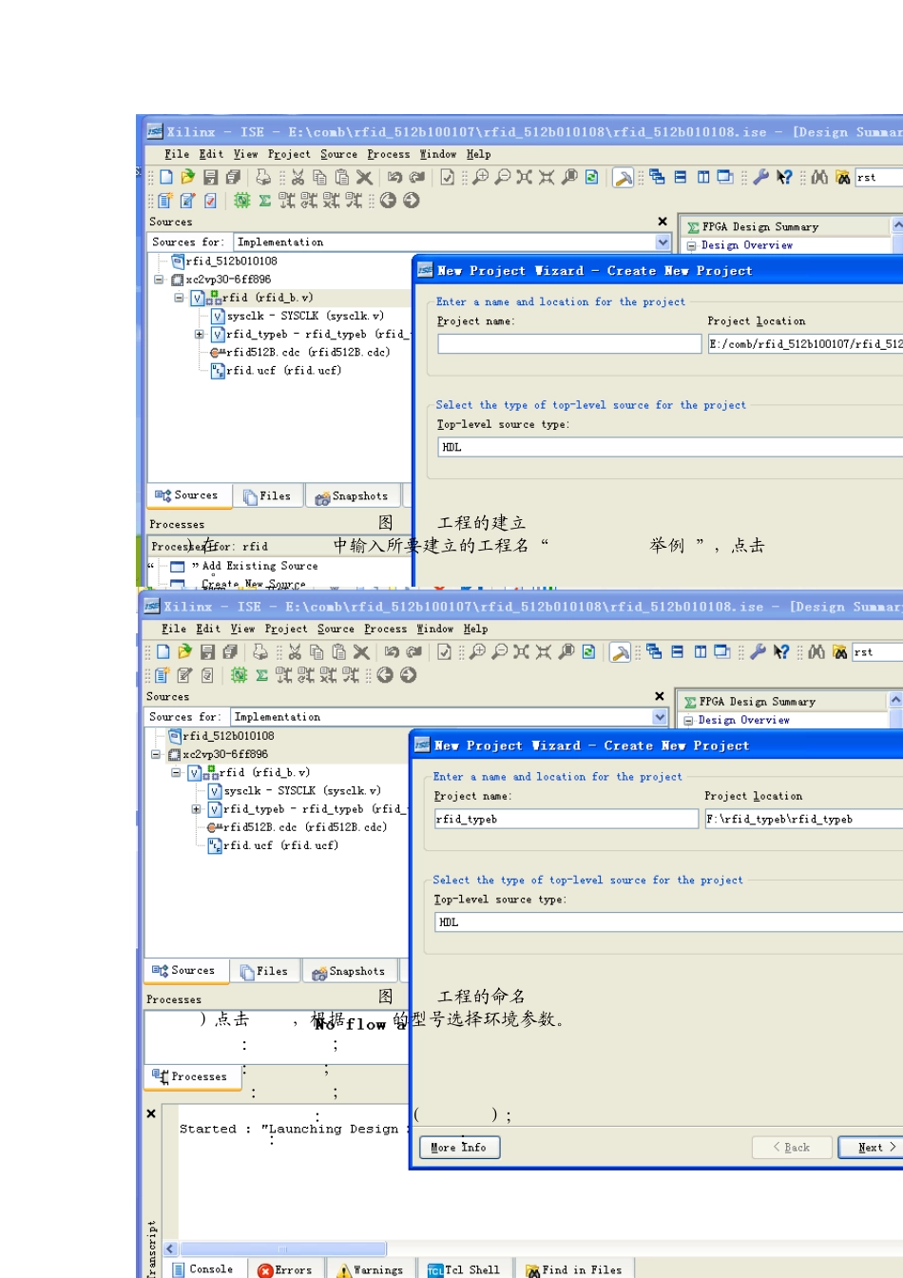Screen dimensions: 903x1278
Task: Click Project location field in lower wizard
Action: click(x=803, y=819)
